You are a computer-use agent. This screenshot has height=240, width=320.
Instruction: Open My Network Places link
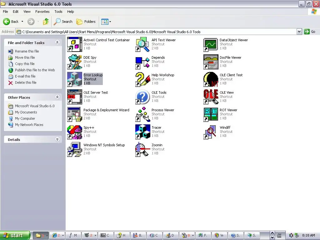click(x=29, y=125)
